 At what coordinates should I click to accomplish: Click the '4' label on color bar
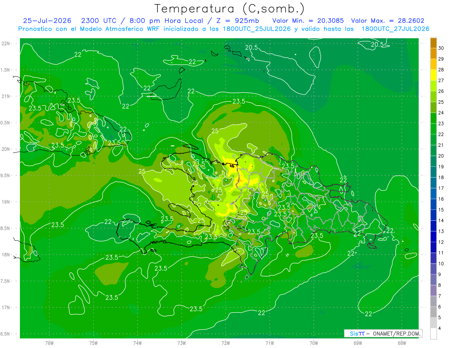click(x=440, y=328)
